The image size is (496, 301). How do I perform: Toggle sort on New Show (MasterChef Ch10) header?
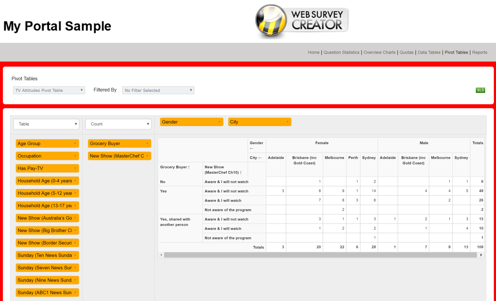pos(241,173)
